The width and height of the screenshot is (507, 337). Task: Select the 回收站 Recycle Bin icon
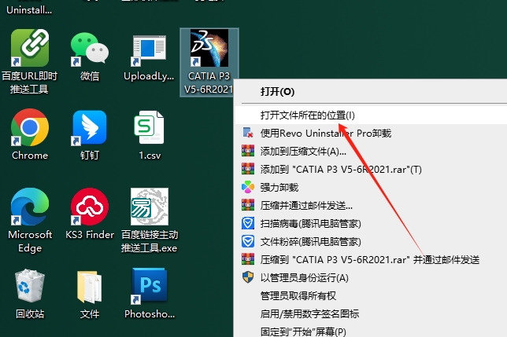pos(30,288)
